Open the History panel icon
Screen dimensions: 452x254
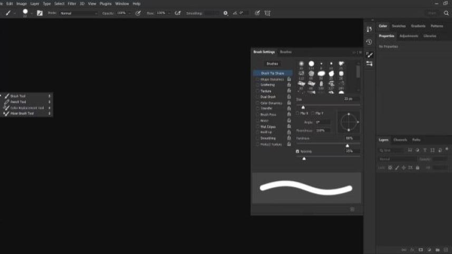coord(369,42)
